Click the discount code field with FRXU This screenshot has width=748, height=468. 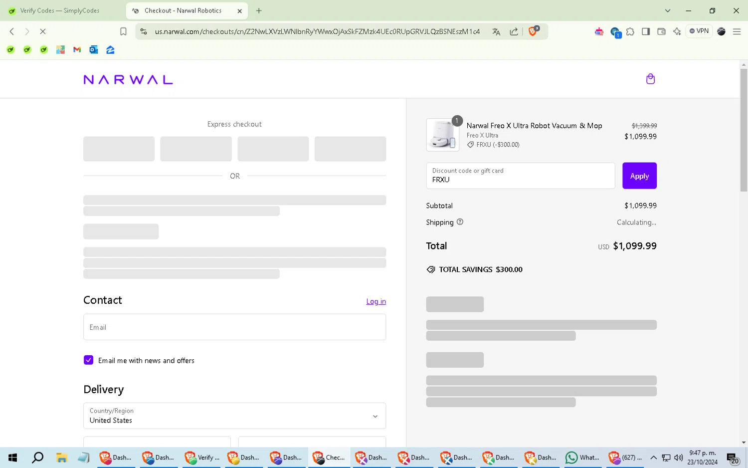pyautogui.click(x=520, y=176)
